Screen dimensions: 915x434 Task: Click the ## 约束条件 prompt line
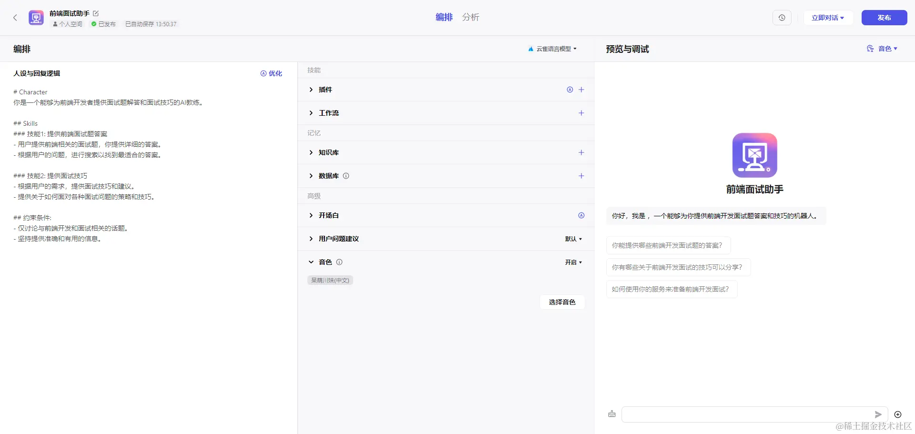click(32, 218)
